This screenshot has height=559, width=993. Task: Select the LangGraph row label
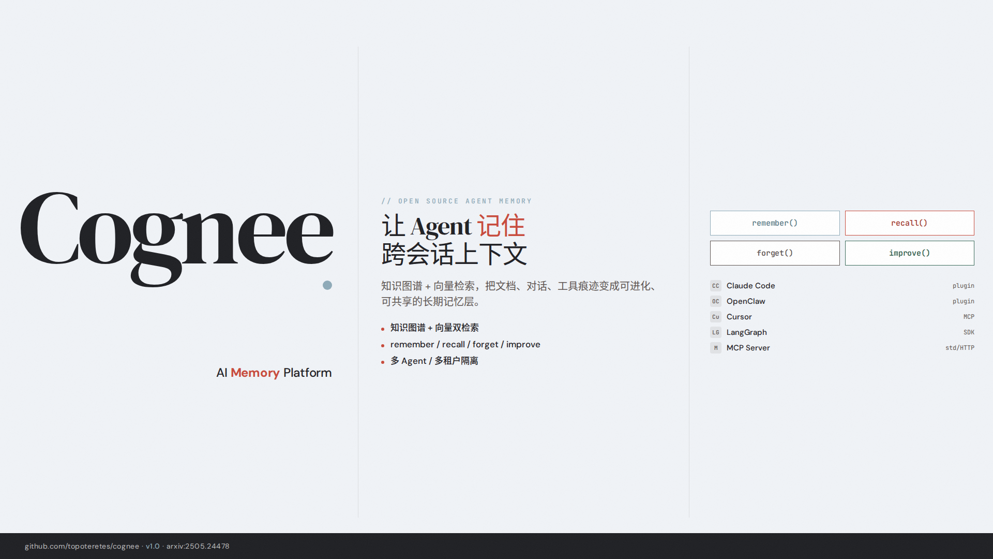(x=746, y=332)
